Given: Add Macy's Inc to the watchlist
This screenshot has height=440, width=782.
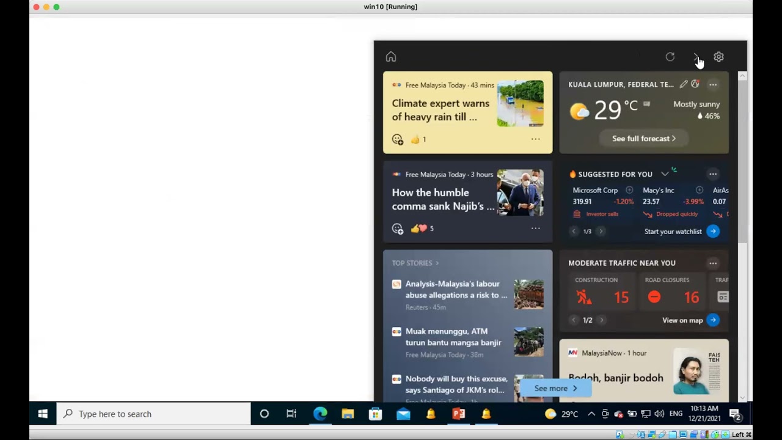Looking at the screenshot, I should 700,190.
